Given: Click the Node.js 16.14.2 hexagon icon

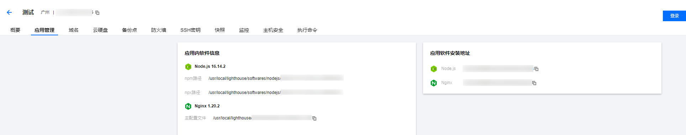Looking at the screenshot, I should click(188, 66).
